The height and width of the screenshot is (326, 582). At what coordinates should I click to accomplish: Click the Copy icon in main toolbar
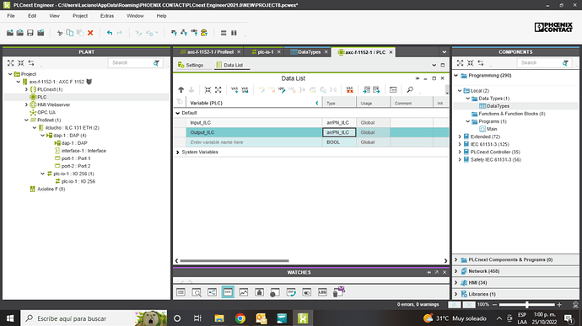point(69,33)
